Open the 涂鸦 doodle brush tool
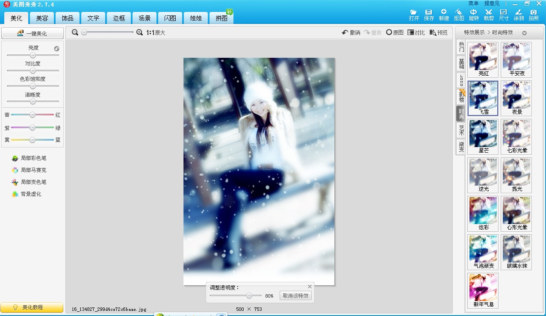This screenshot has width=546, height=316. [x=519, y=12]
